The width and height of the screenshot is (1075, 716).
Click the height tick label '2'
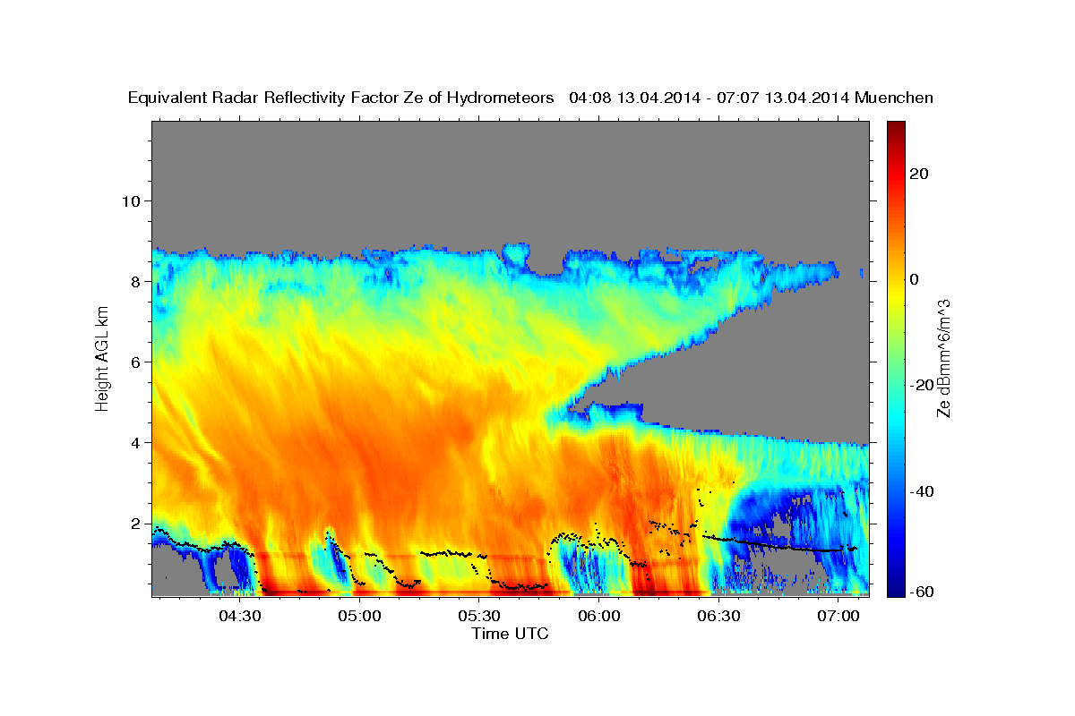(134, 523)
